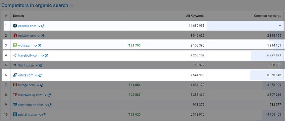Click external link icon beside wotif.com

tap(39, 46)
